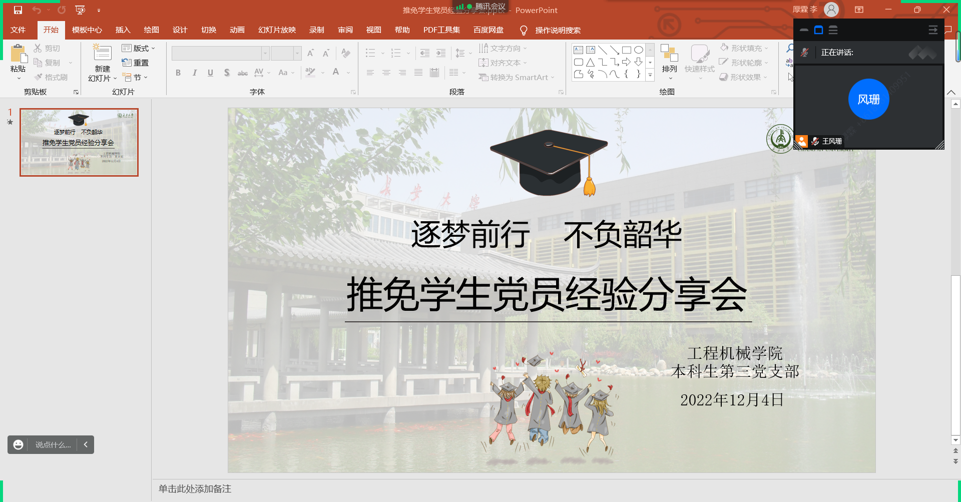Click the Tell Me search (操作说明搜索) box
Viewport: 961px width, 502px height.
pos(558,31)
